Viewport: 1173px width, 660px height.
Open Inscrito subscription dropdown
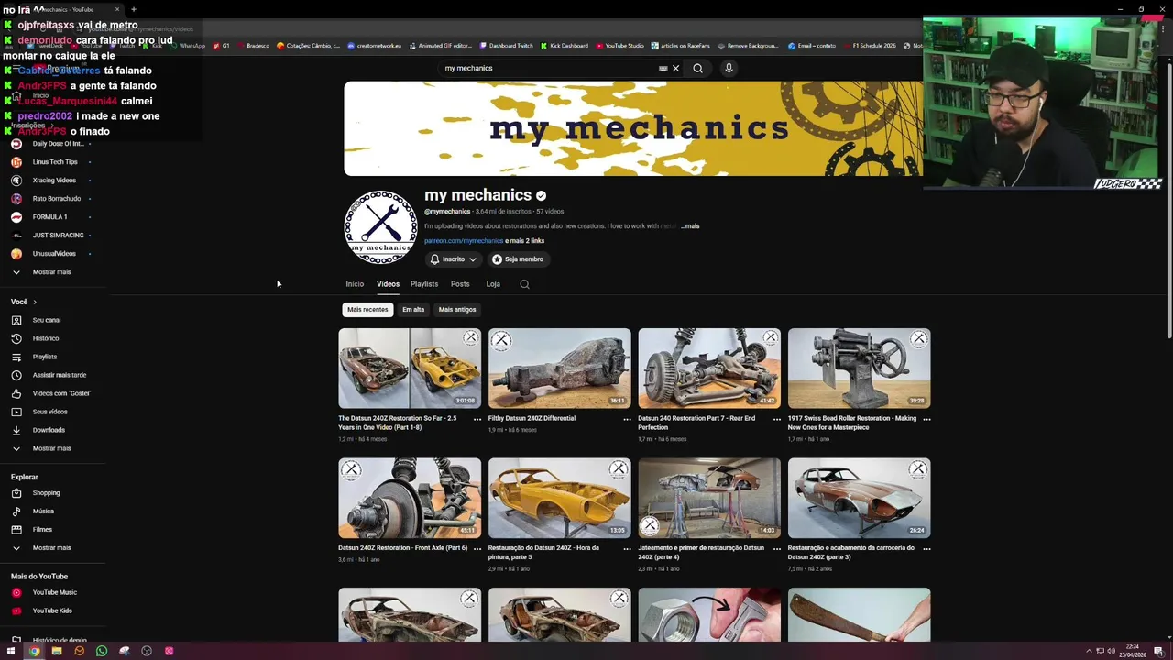pyautogui.click(x=453, y=259)
